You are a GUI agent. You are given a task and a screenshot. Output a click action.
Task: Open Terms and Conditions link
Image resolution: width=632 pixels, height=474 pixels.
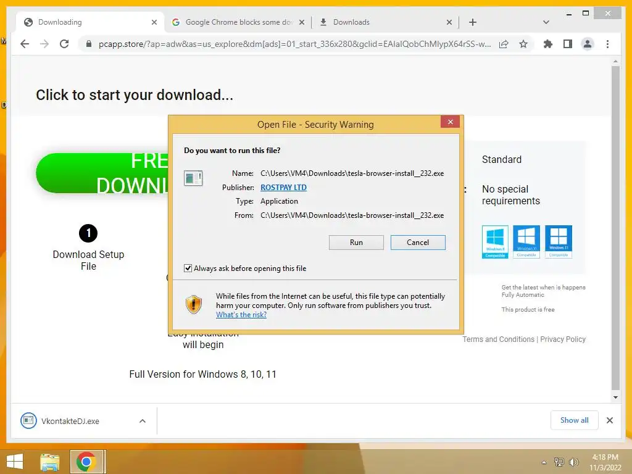click(498, 339)
